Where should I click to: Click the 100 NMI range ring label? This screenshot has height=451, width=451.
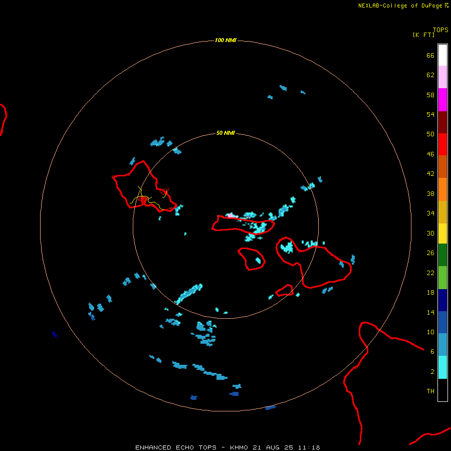pos(225,40)
